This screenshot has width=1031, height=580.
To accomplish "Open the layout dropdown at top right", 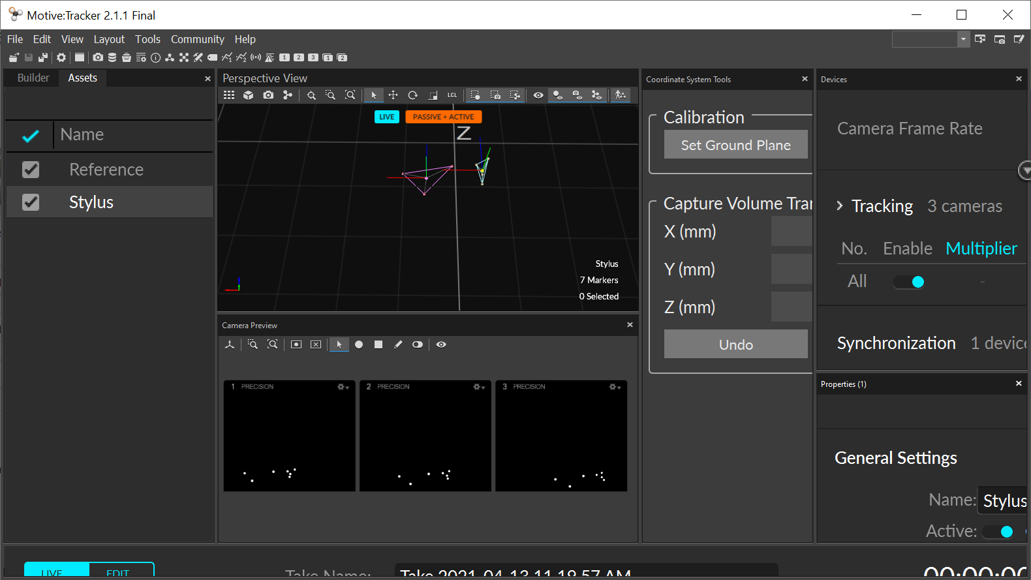I will click(963, 39).
